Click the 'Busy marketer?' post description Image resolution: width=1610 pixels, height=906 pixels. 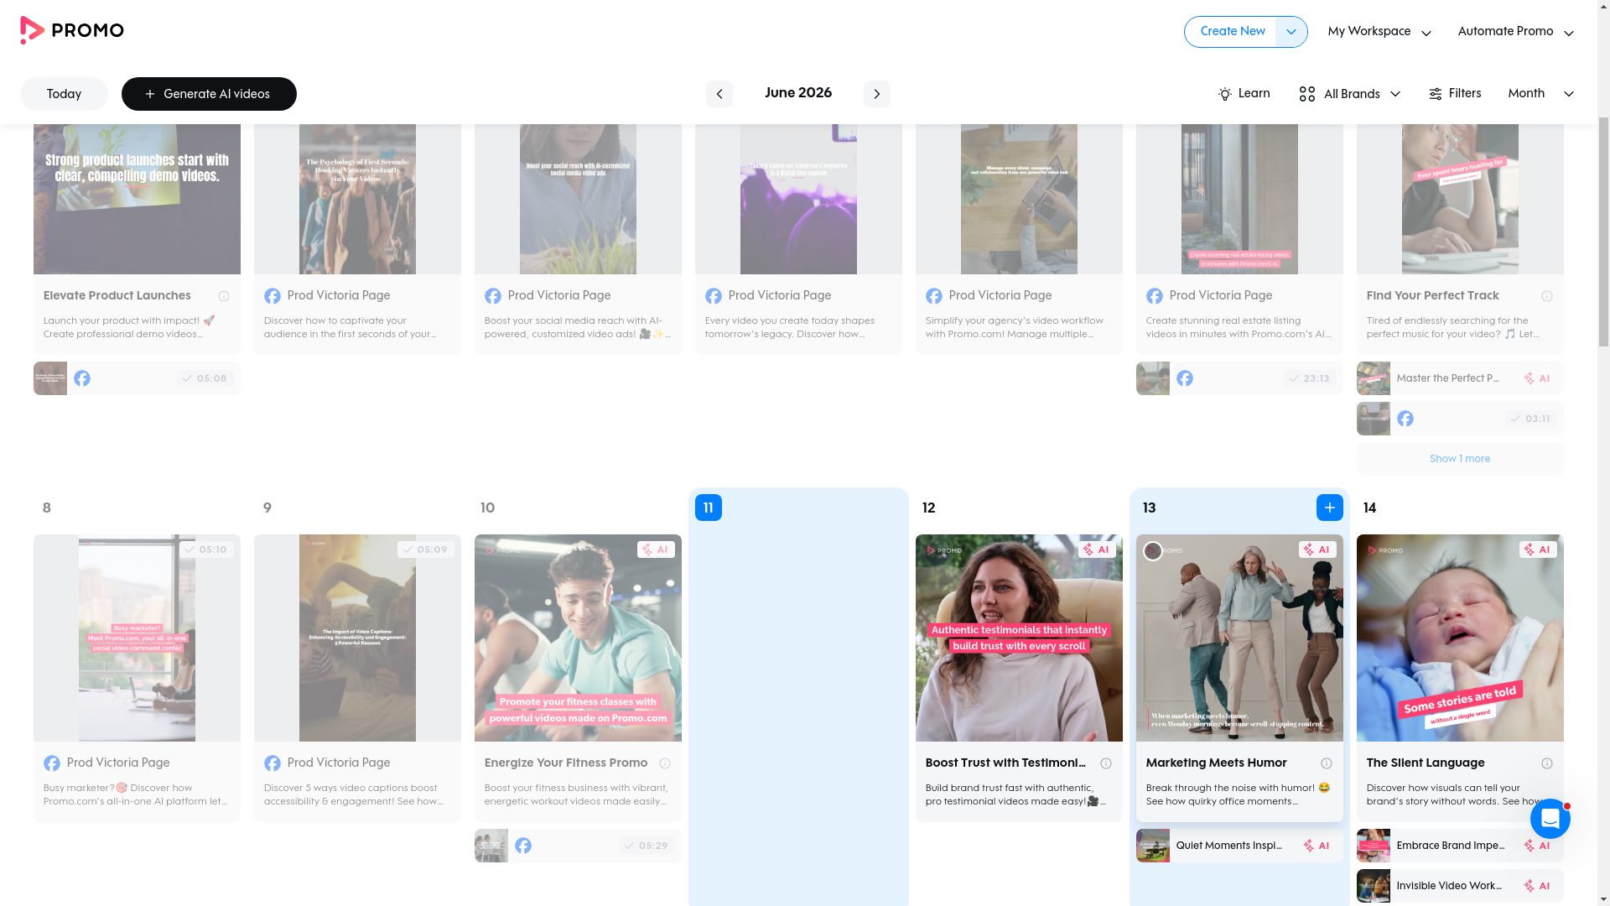pyautogui.click(x=136, y=794)
